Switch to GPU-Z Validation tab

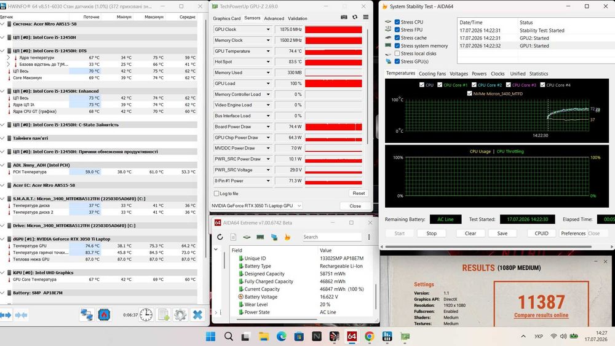click(297, 18)
